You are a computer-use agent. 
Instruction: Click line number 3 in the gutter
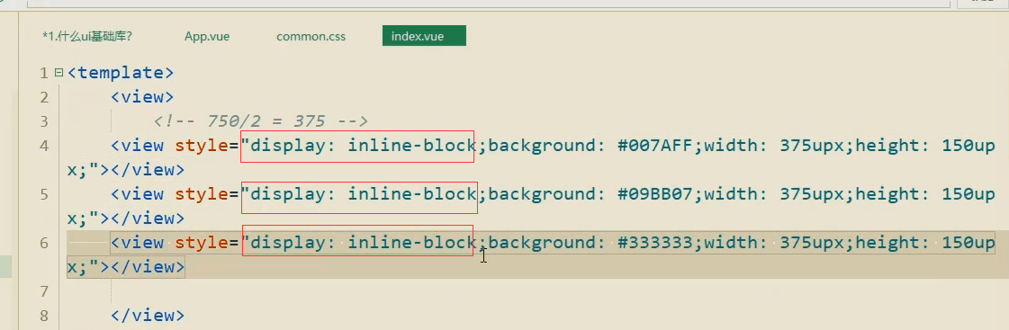point(44,121)
